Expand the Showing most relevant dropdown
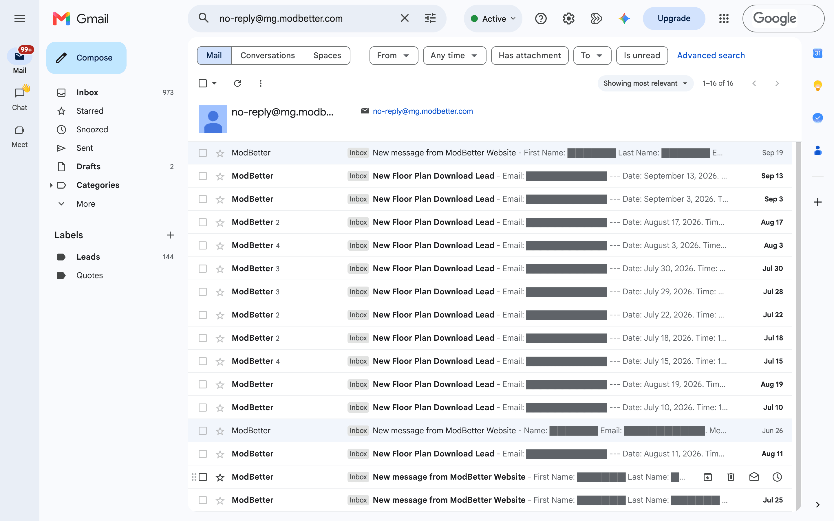Screen dimensions: 834x521 point(645,83)
